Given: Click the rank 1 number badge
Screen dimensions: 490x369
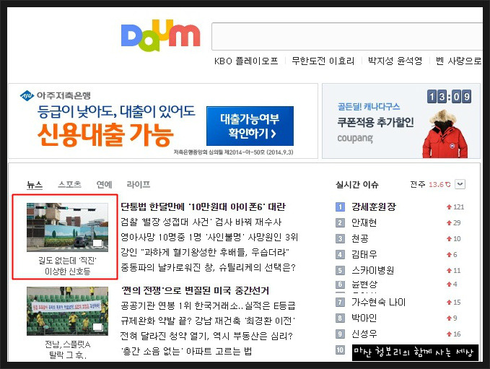Looking at the screenshot, I should point(340,207).
